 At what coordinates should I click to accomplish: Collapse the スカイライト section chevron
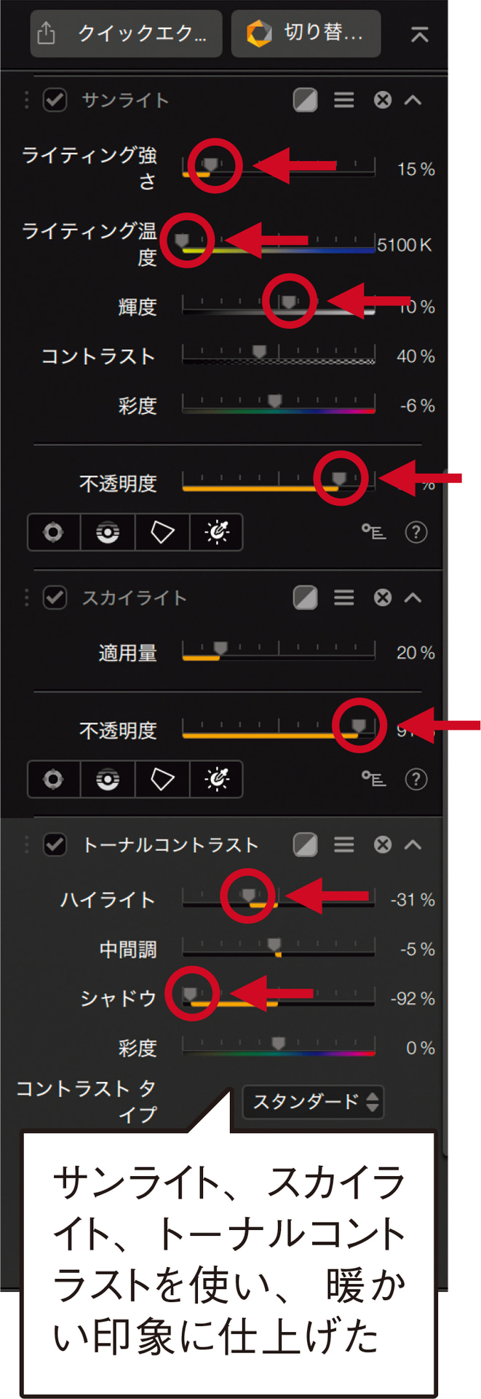tap(413, 597)
